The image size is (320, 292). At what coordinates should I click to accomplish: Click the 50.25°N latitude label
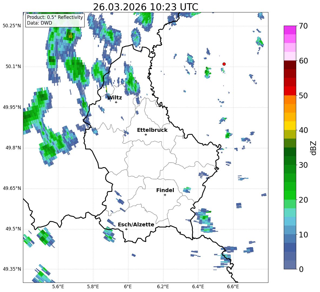tap(12, 26)
